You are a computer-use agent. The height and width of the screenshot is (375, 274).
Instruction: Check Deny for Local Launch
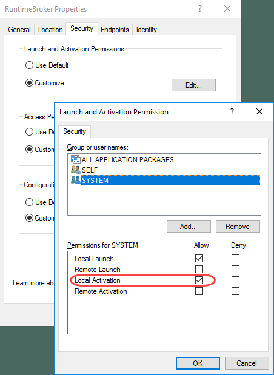[235, 258]
